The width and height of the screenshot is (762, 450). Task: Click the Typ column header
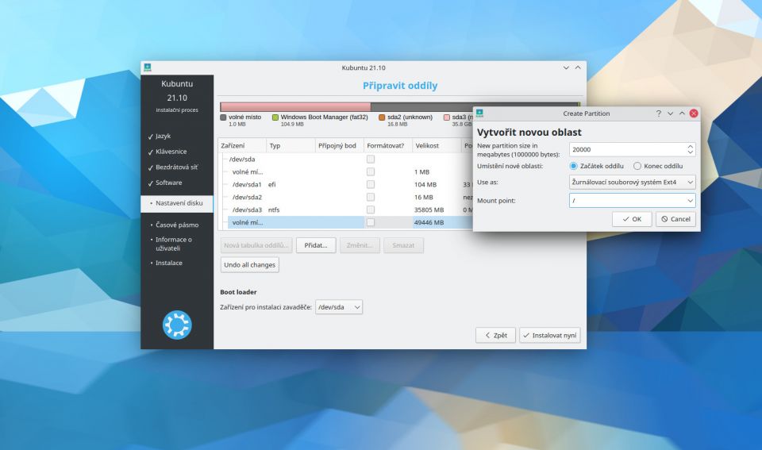291,145
